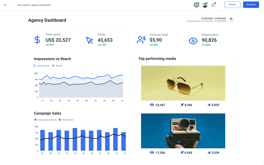Image resolution: width=264 pixels, height=165 pixels.
Task: Click the Cost per lead icon
Action: click(x=141, y=39)
